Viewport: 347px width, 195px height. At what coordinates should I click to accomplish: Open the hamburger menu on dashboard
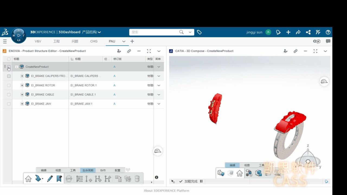(x=5, y=41)
